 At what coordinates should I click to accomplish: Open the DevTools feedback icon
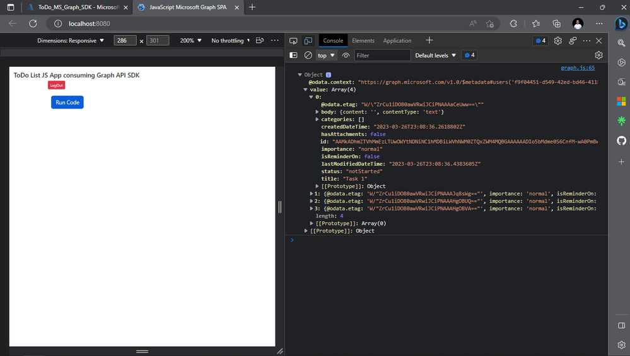pos(573,40)
